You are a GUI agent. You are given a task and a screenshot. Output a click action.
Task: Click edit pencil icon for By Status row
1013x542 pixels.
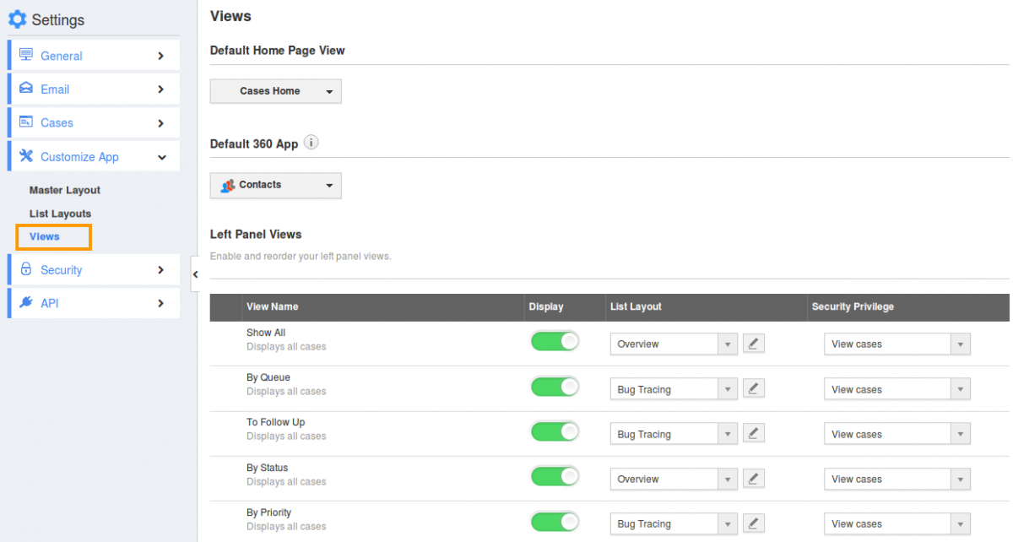pos(754,479)
